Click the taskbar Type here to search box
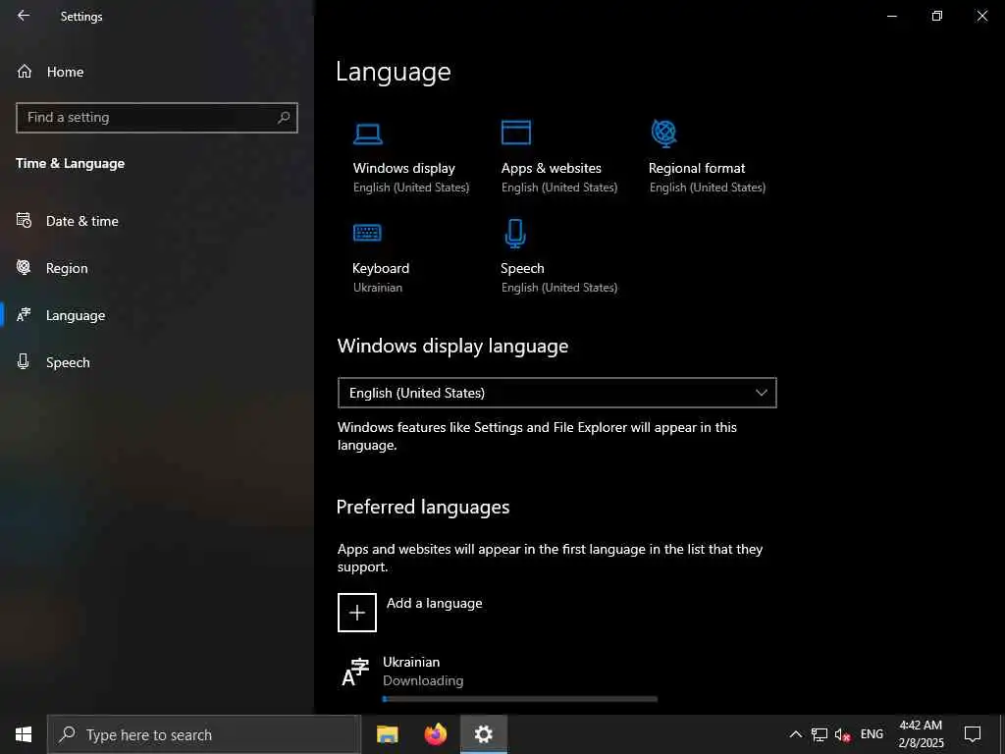Viewport: 1005px width, 754px height. (204, 734)
